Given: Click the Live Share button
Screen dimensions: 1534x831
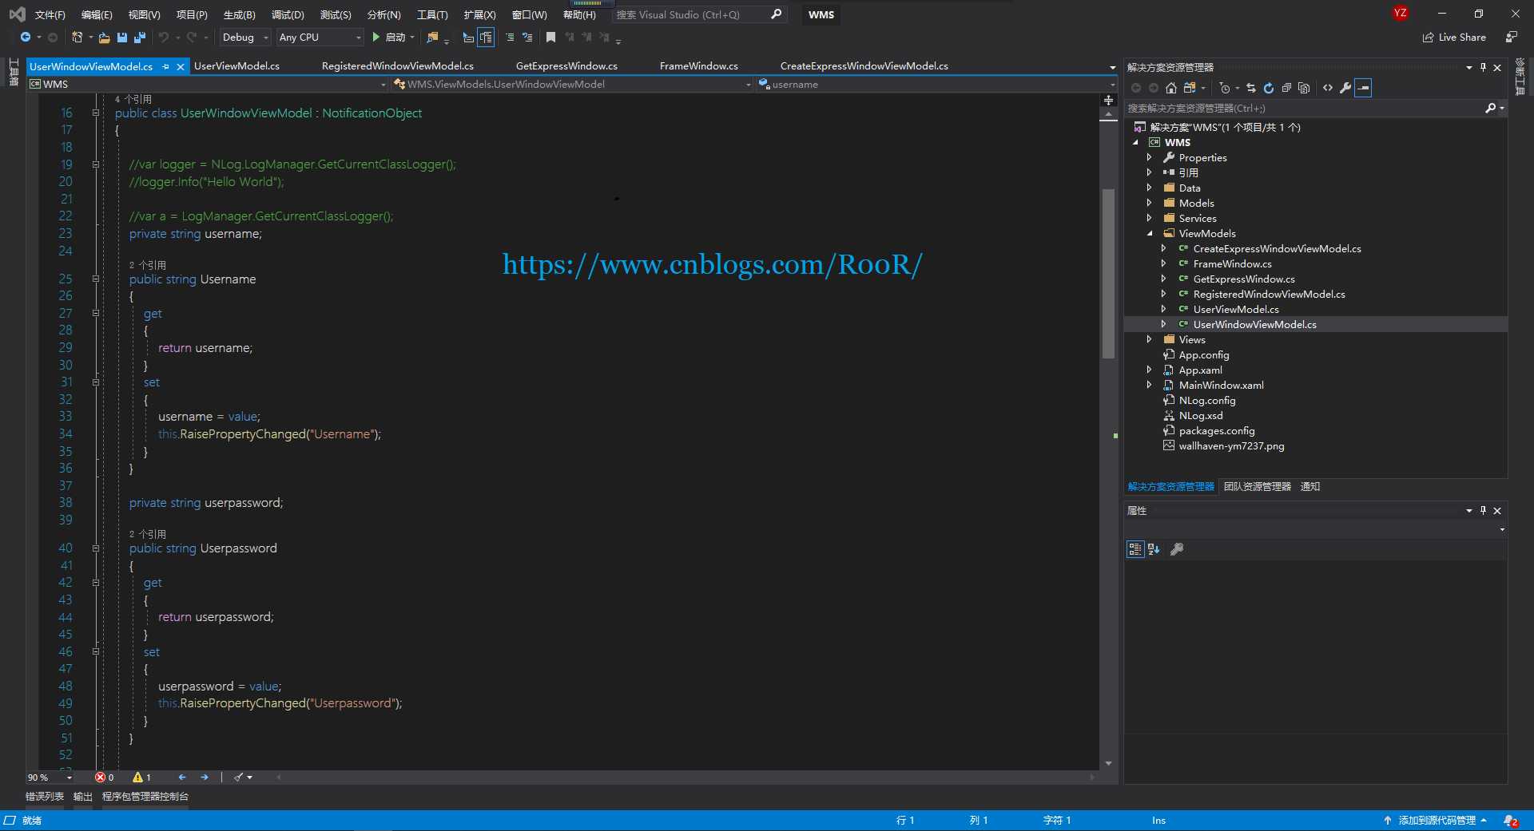Looking at the screenshot, I should coord(1454,38).
